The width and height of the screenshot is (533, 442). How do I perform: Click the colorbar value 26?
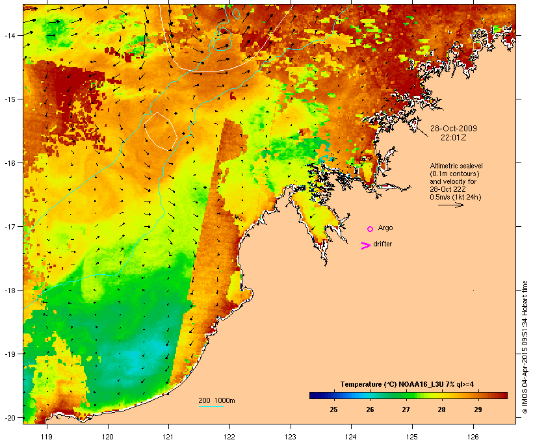pyautogui.click(x=370, y=409)
